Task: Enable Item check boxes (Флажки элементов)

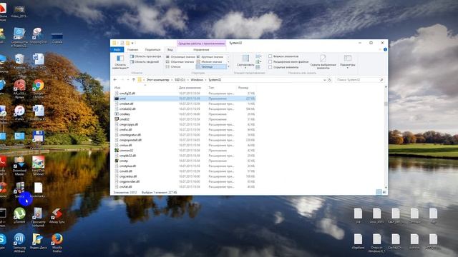Action: 283,56
